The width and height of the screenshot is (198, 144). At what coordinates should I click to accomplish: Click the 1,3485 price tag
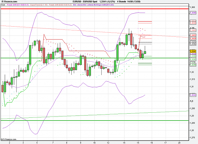coord(193,30)
